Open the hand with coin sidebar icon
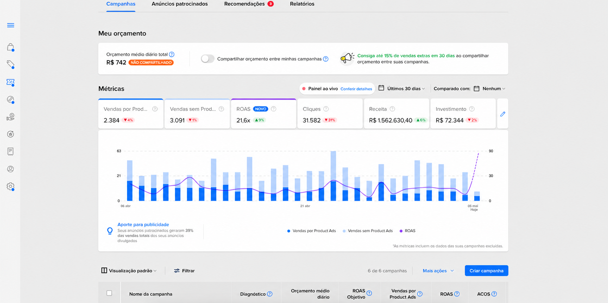This screenshot has width=608, height=303. point(11,117)
